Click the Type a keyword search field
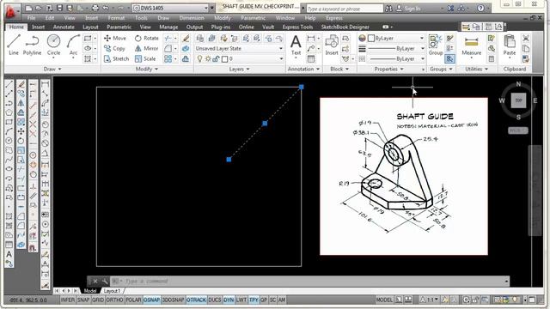This screenshot has height=309, width=550. (344, 9)
